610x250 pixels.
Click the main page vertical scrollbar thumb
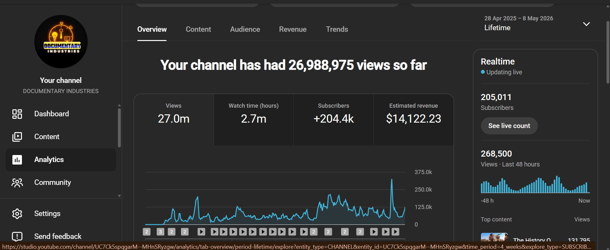point(608,52)
